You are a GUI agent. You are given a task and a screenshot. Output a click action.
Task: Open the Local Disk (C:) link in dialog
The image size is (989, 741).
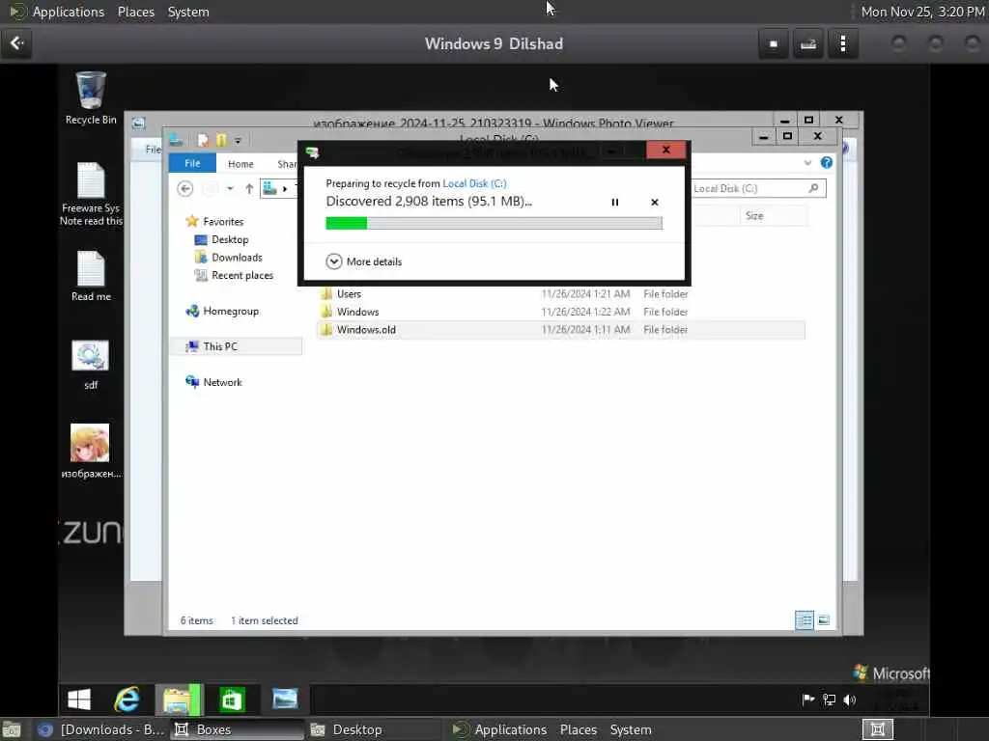point(474,183)
